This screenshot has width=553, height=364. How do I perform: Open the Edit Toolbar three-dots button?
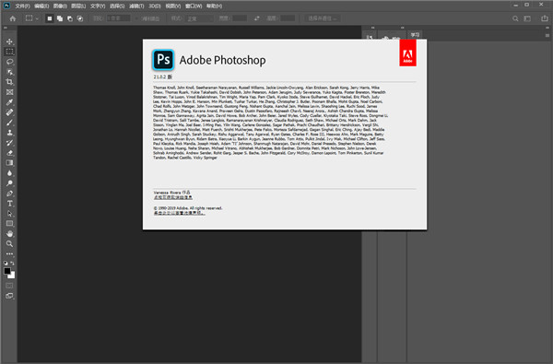coord(9,253)
